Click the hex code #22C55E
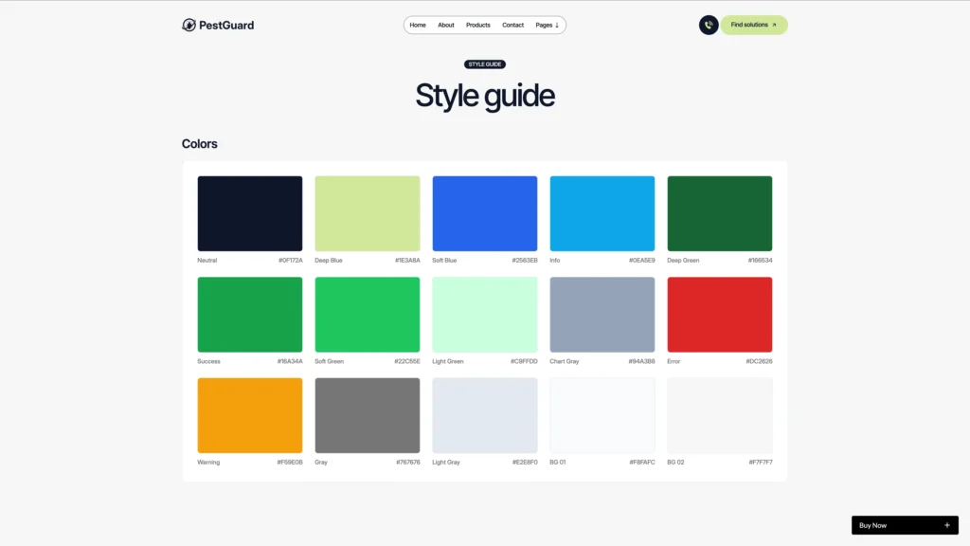 click(407, 361)
